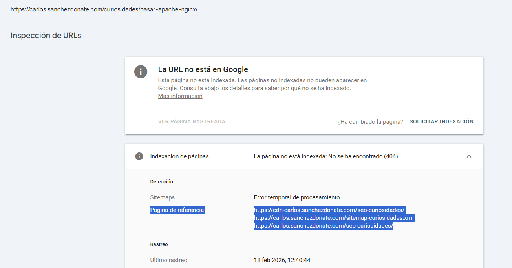Click the SOLICITAR INDEXACIÓN button
The image size is (512, 268).
(x=441, y=121)
